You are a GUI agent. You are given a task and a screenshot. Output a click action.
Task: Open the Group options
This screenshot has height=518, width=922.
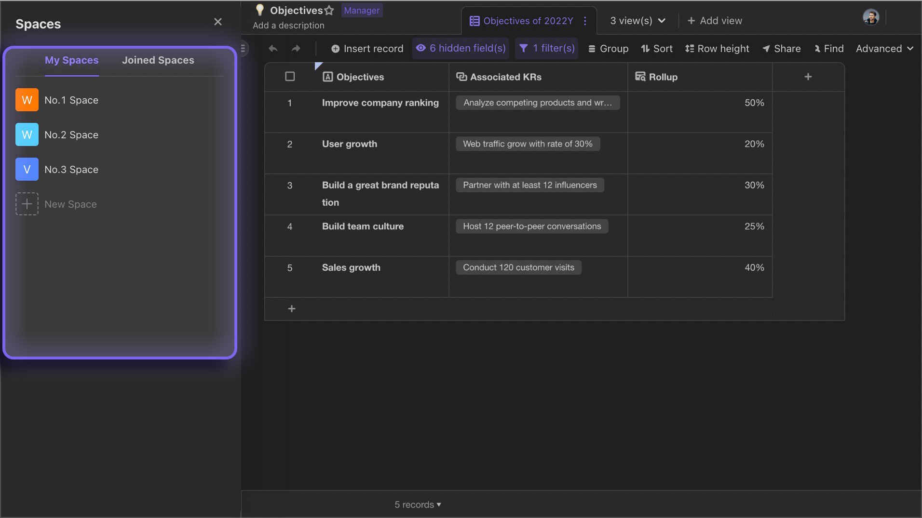click(x=608, y=49)
